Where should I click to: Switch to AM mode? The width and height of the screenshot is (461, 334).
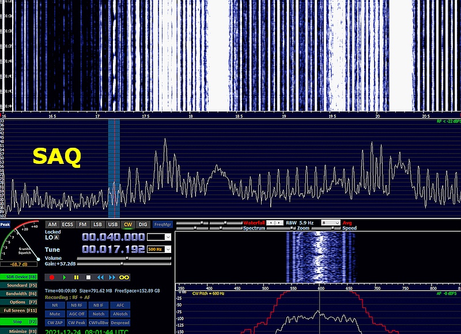coord(52,225)
